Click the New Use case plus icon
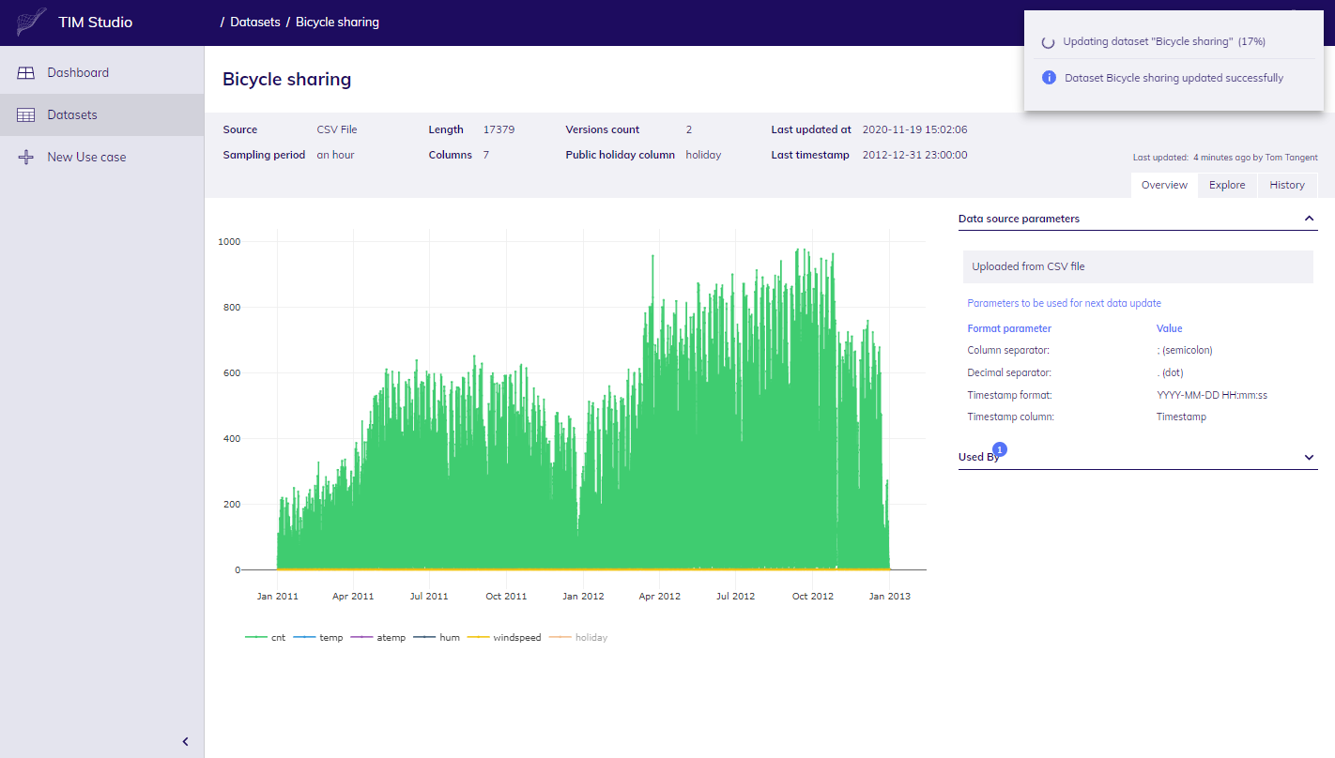Screen dimensions: 1335x758 (x=26, y=157)
